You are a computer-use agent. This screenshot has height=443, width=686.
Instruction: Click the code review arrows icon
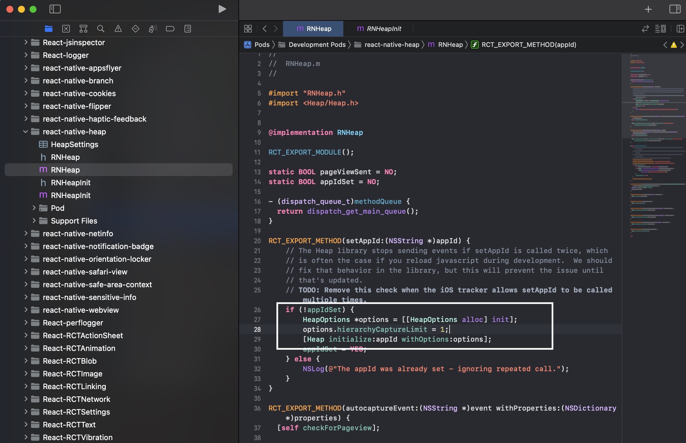tap(645, 29)
